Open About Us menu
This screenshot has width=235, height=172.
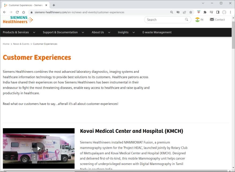click(x=98, y=32)
